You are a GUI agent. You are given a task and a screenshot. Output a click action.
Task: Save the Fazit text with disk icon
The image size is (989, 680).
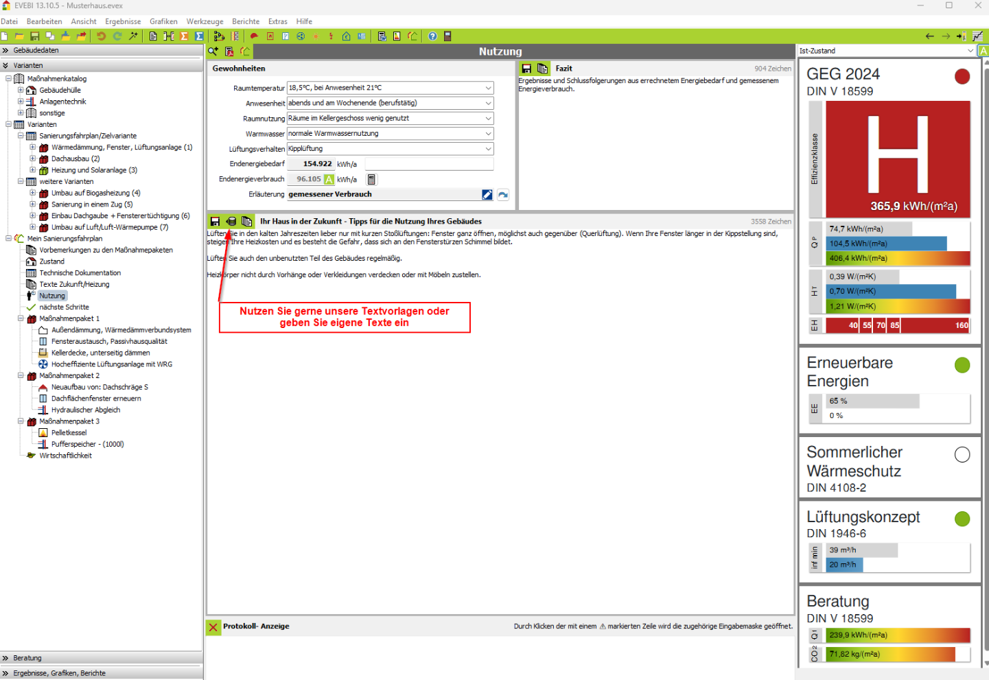[526, 69]
